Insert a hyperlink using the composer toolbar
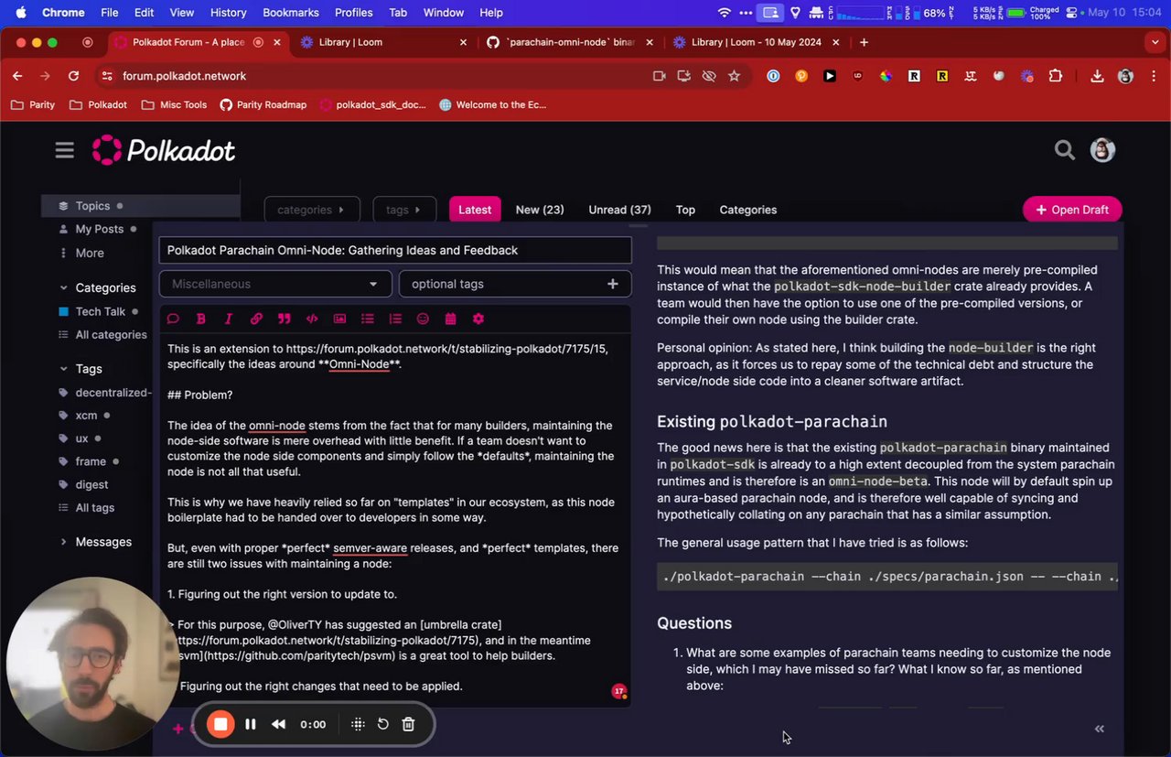 click(256, 319)
